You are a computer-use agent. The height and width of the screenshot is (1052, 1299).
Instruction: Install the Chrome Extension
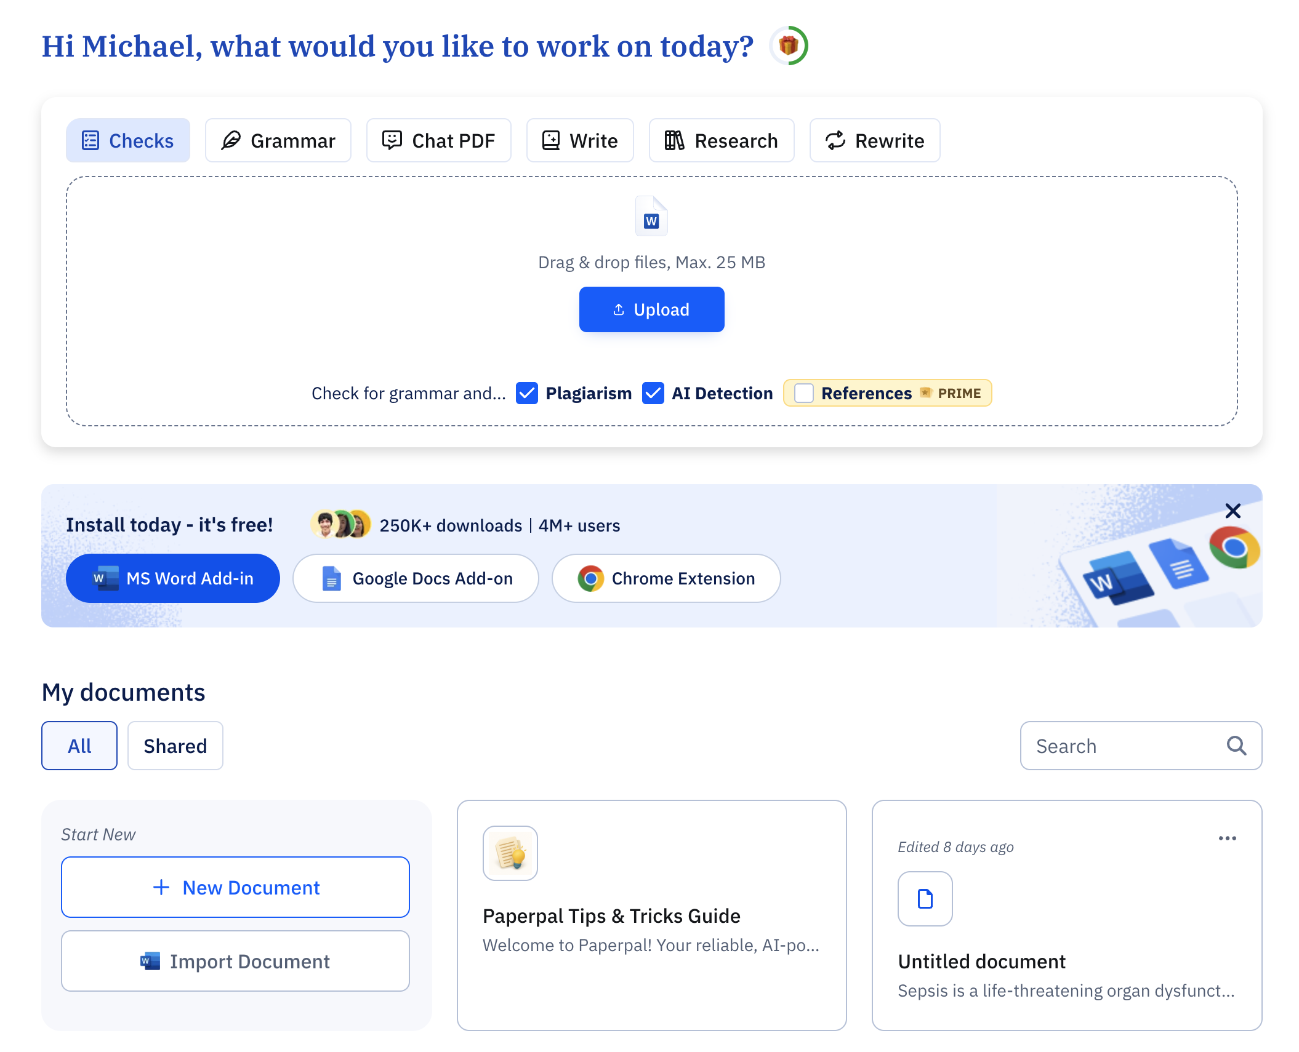pos(666,578)
